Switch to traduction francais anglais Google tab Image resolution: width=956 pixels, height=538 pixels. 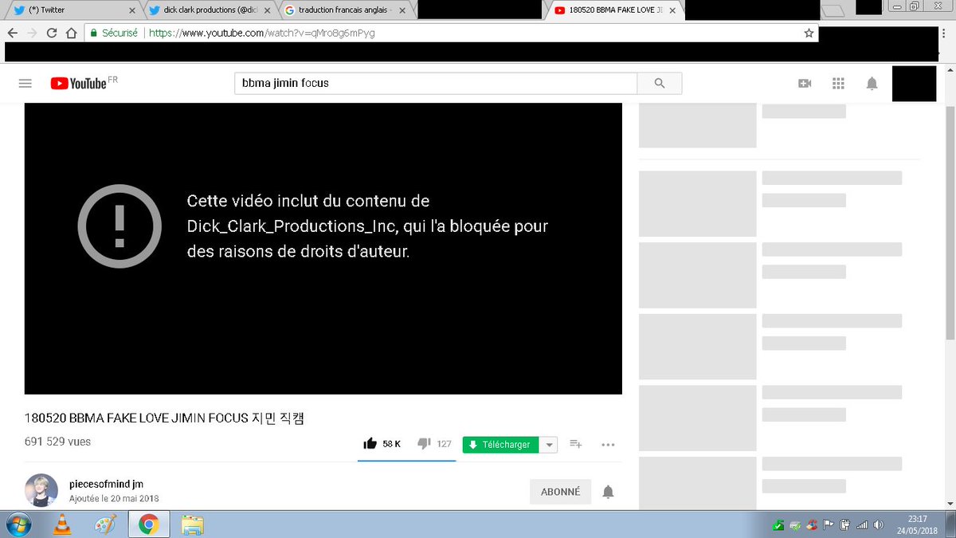pyautogui.click(x=347, y=10)
